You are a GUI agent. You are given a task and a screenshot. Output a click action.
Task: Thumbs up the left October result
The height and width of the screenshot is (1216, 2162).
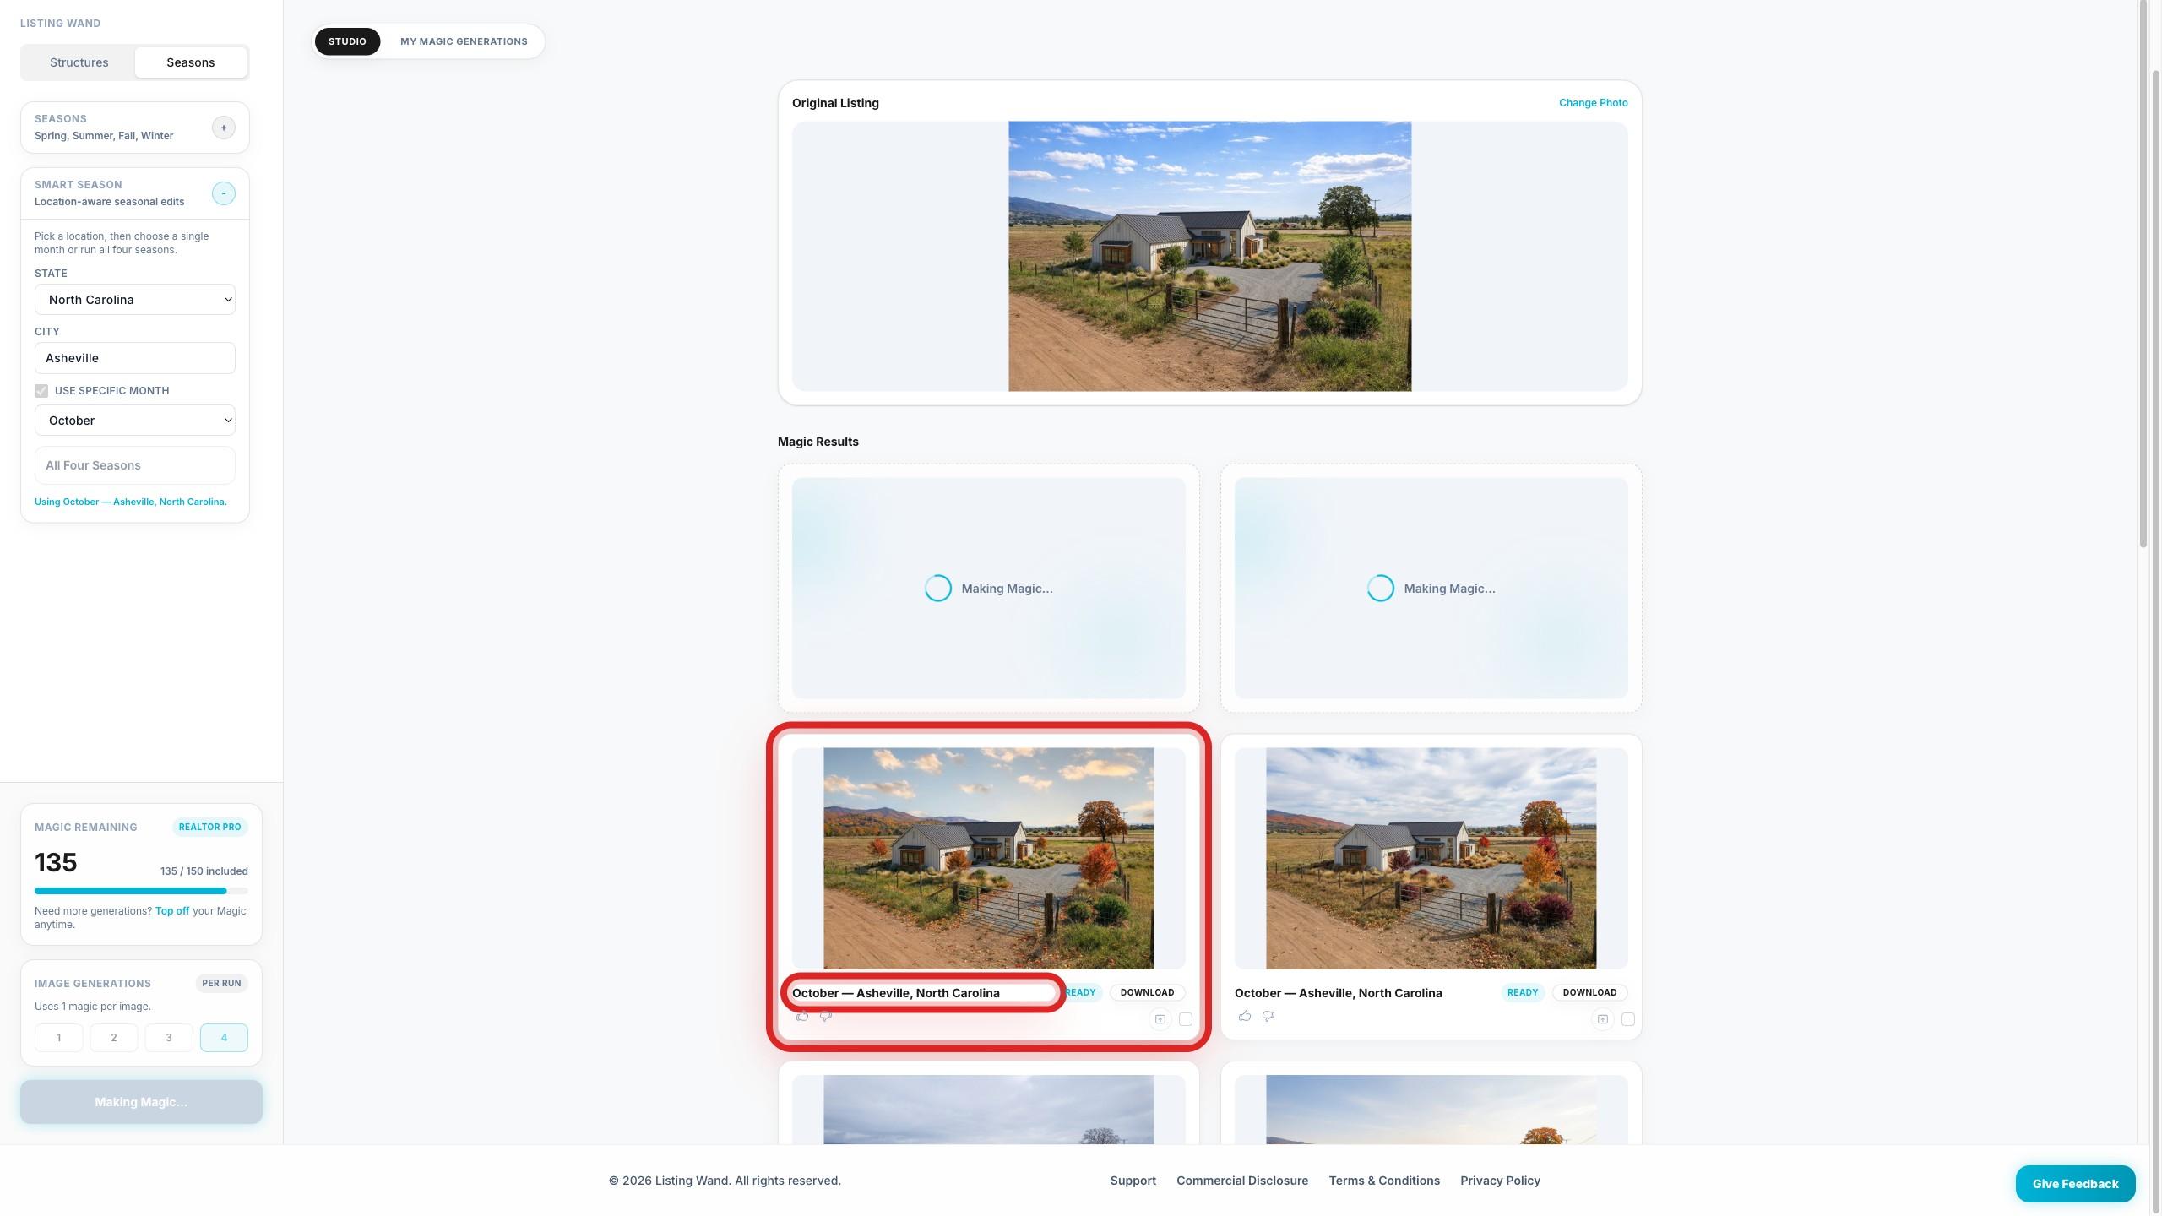(802, 1016)
